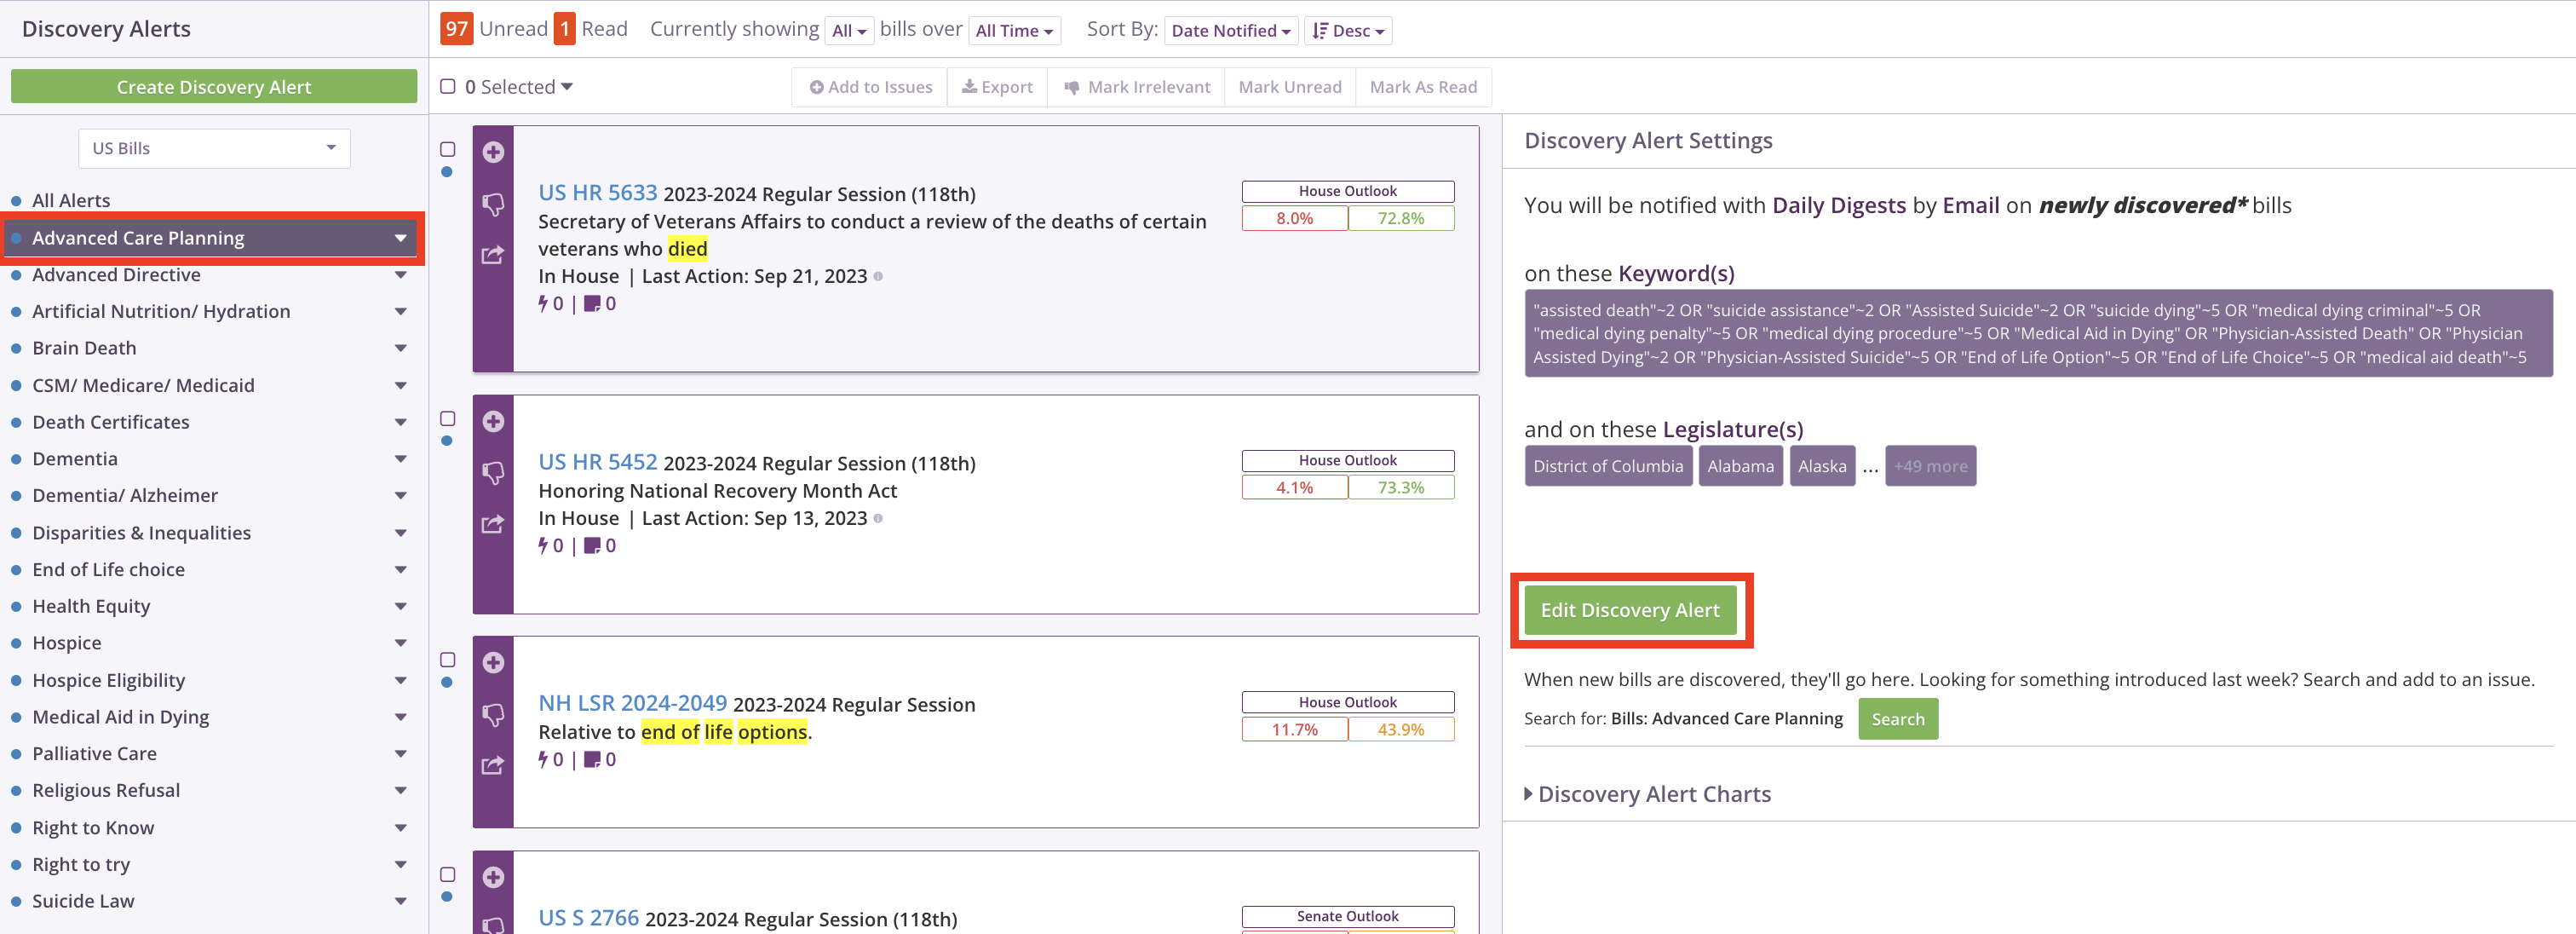Open the All Time dropdown

(x=1014, y=31)
